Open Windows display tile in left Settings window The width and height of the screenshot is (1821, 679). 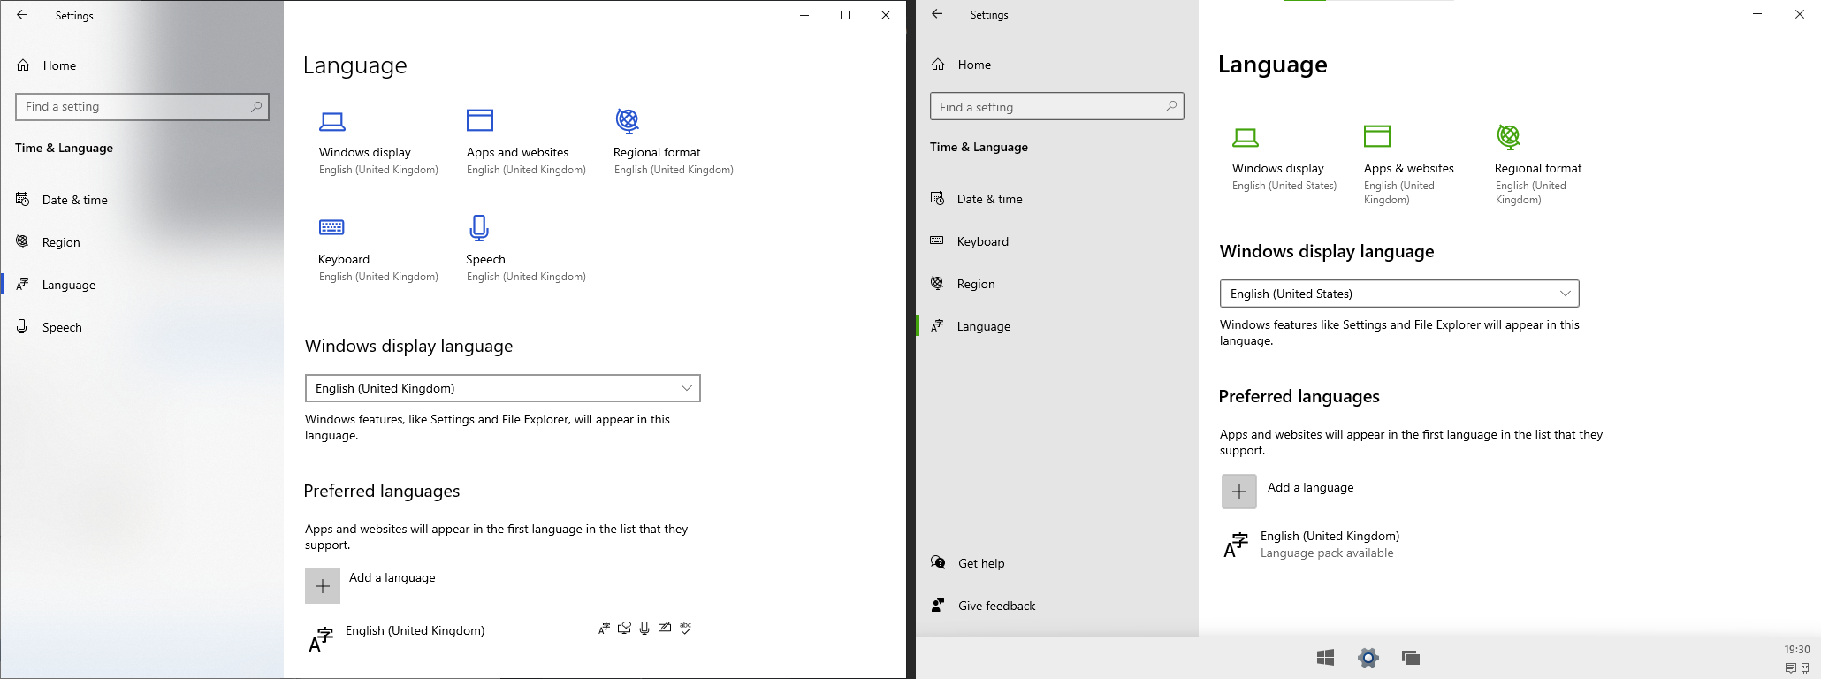(x=378, y=142)
